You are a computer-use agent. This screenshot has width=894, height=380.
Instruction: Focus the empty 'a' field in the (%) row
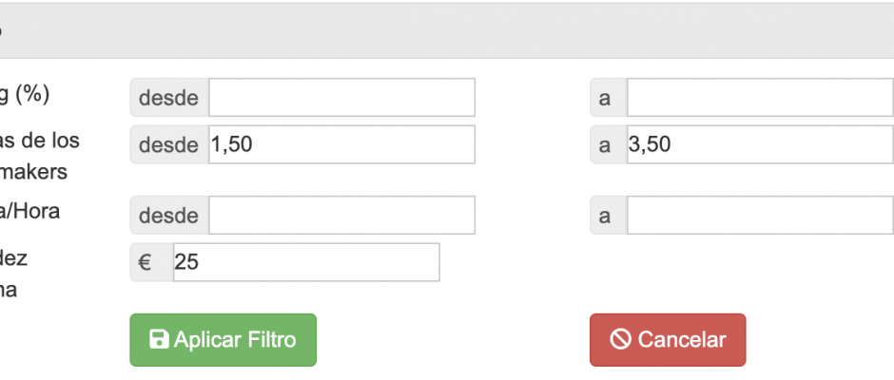[x=760, y=98]
